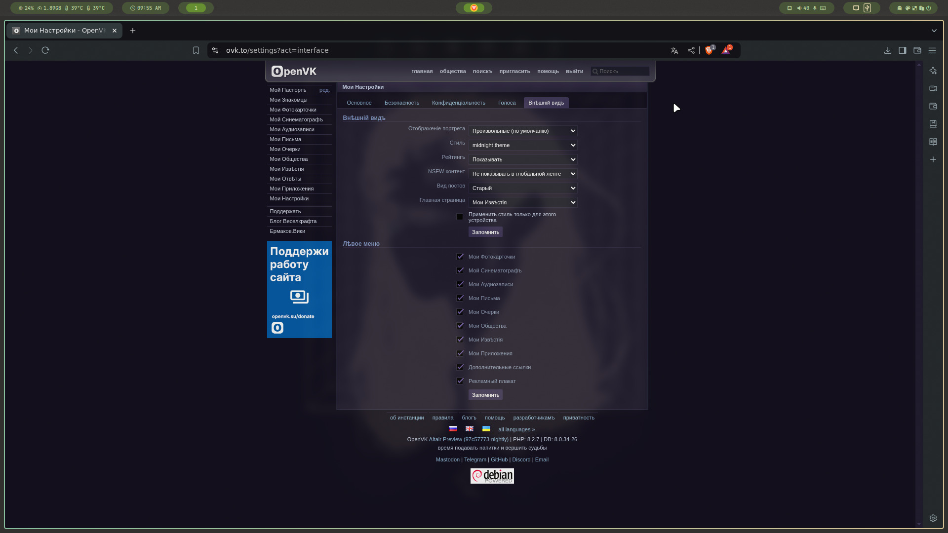
Task: Open the GitHub footer link
Action: (499, 459)
